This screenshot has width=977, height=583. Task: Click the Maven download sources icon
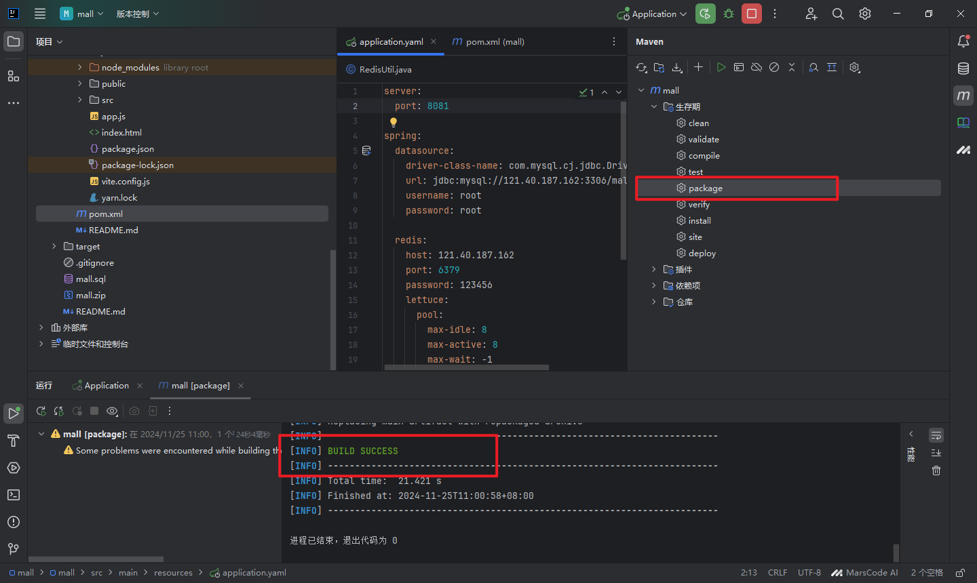[x=677, y=68]
